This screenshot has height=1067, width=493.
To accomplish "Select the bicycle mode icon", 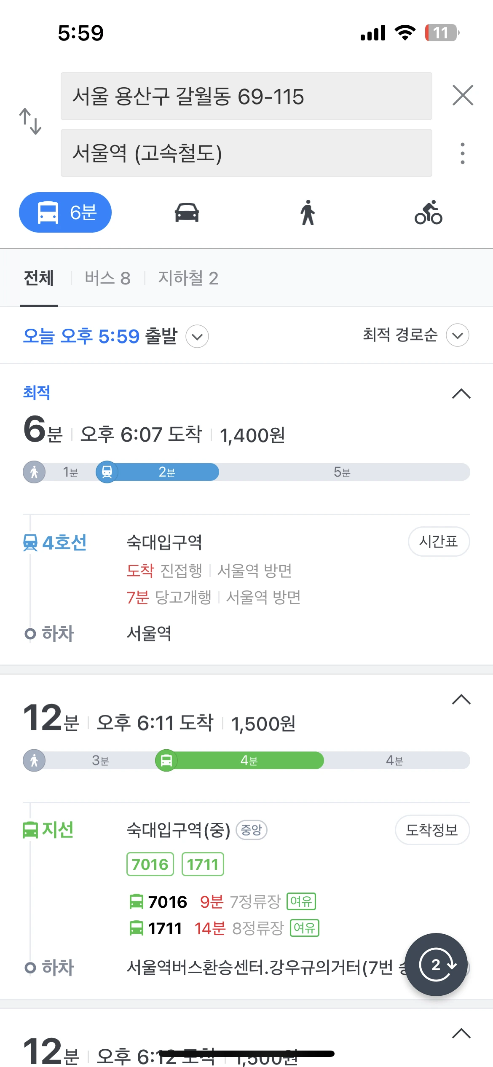I will 429,213.
